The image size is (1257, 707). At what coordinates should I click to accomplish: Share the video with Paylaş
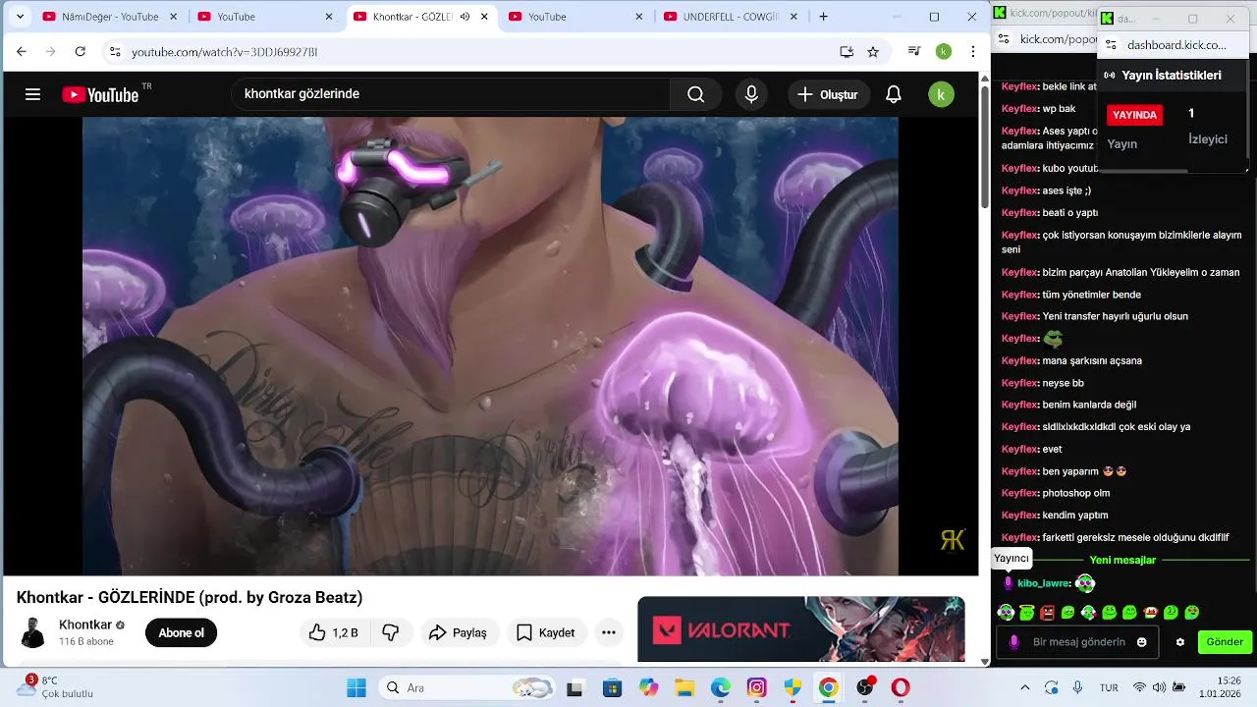click(x=460, y=632)
